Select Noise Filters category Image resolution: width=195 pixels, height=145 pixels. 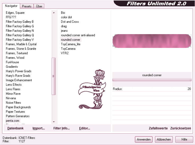(14, 103)
